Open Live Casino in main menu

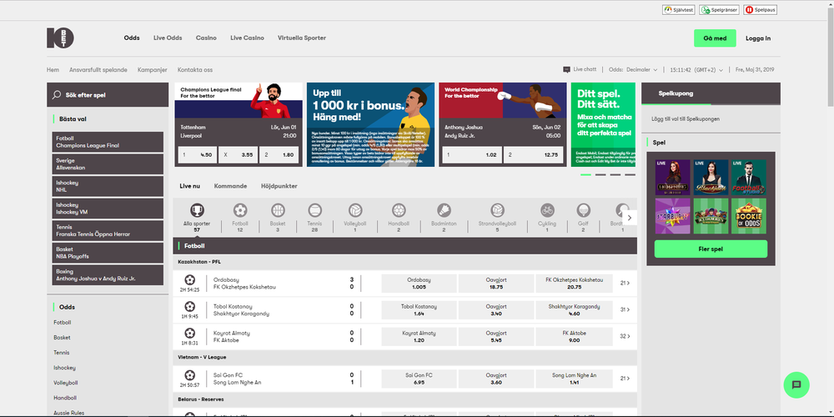(x=247, y=38)
